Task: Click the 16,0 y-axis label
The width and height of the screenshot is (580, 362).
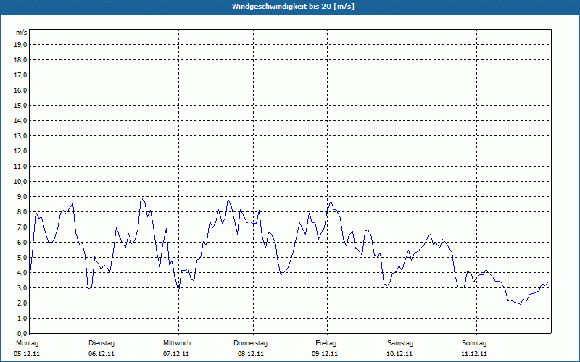Action: pyautogui.click(x=20, y=90)
